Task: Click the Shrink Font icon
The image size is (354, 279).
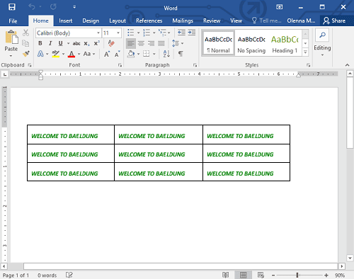Action: [118, 54]
